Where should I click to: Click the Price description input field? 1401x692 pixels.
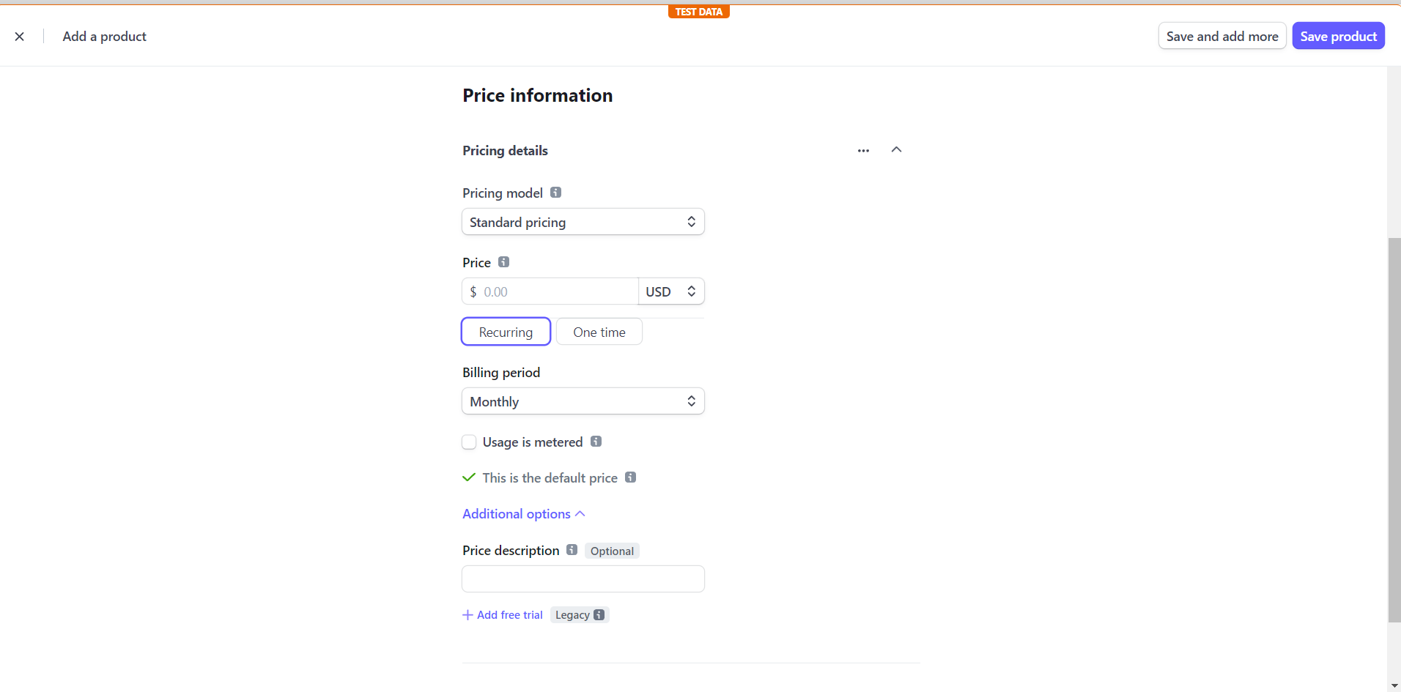tap(583, 578)
